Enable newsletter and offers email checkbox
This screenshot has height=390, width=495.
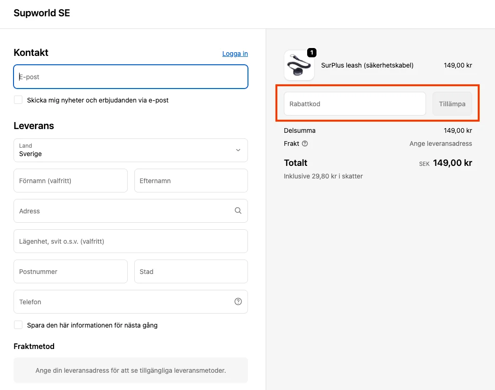18,100
